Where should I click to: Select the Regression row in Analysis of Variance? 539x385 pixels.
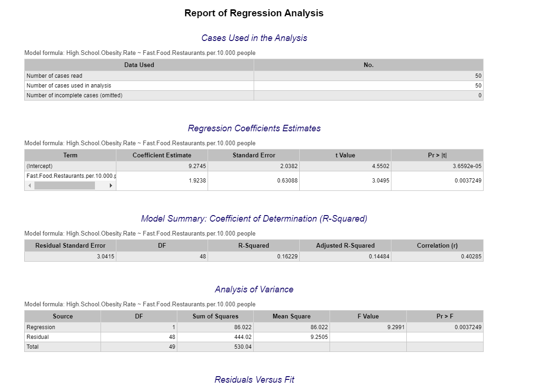pos(63,327)
